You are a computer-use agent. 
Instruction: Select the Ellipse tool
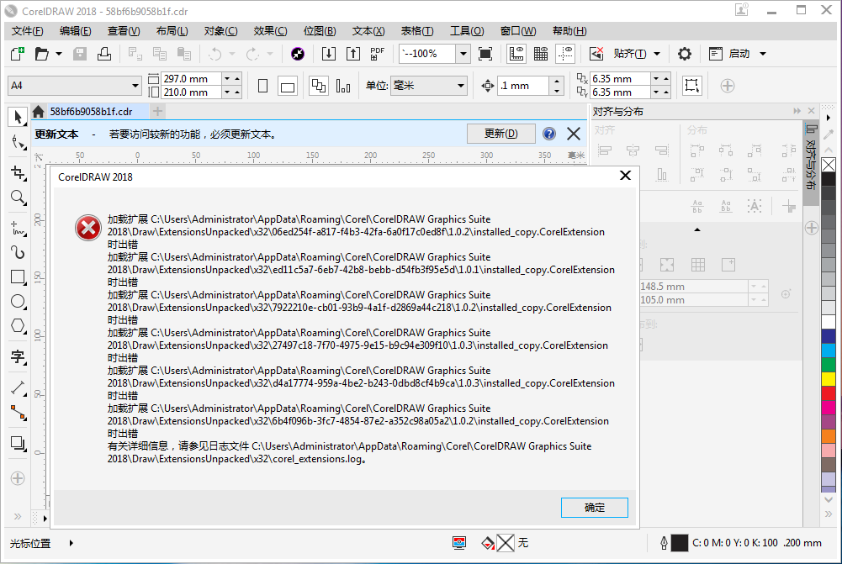pos(18,301)
